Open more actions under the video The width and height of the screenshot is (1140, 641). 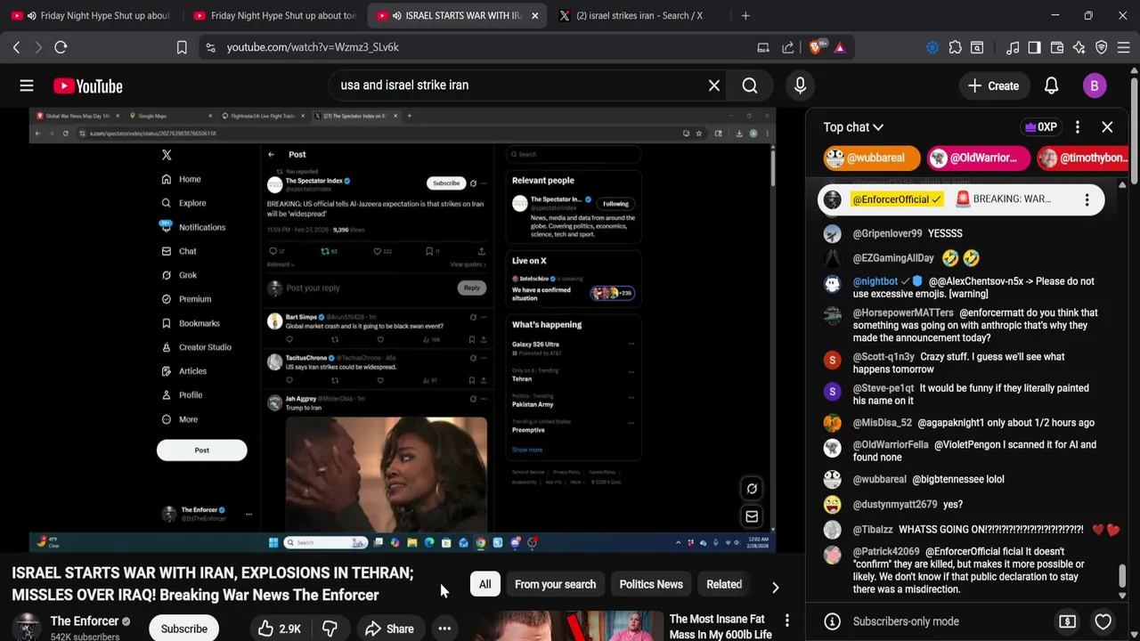click(x=444, y=629)
